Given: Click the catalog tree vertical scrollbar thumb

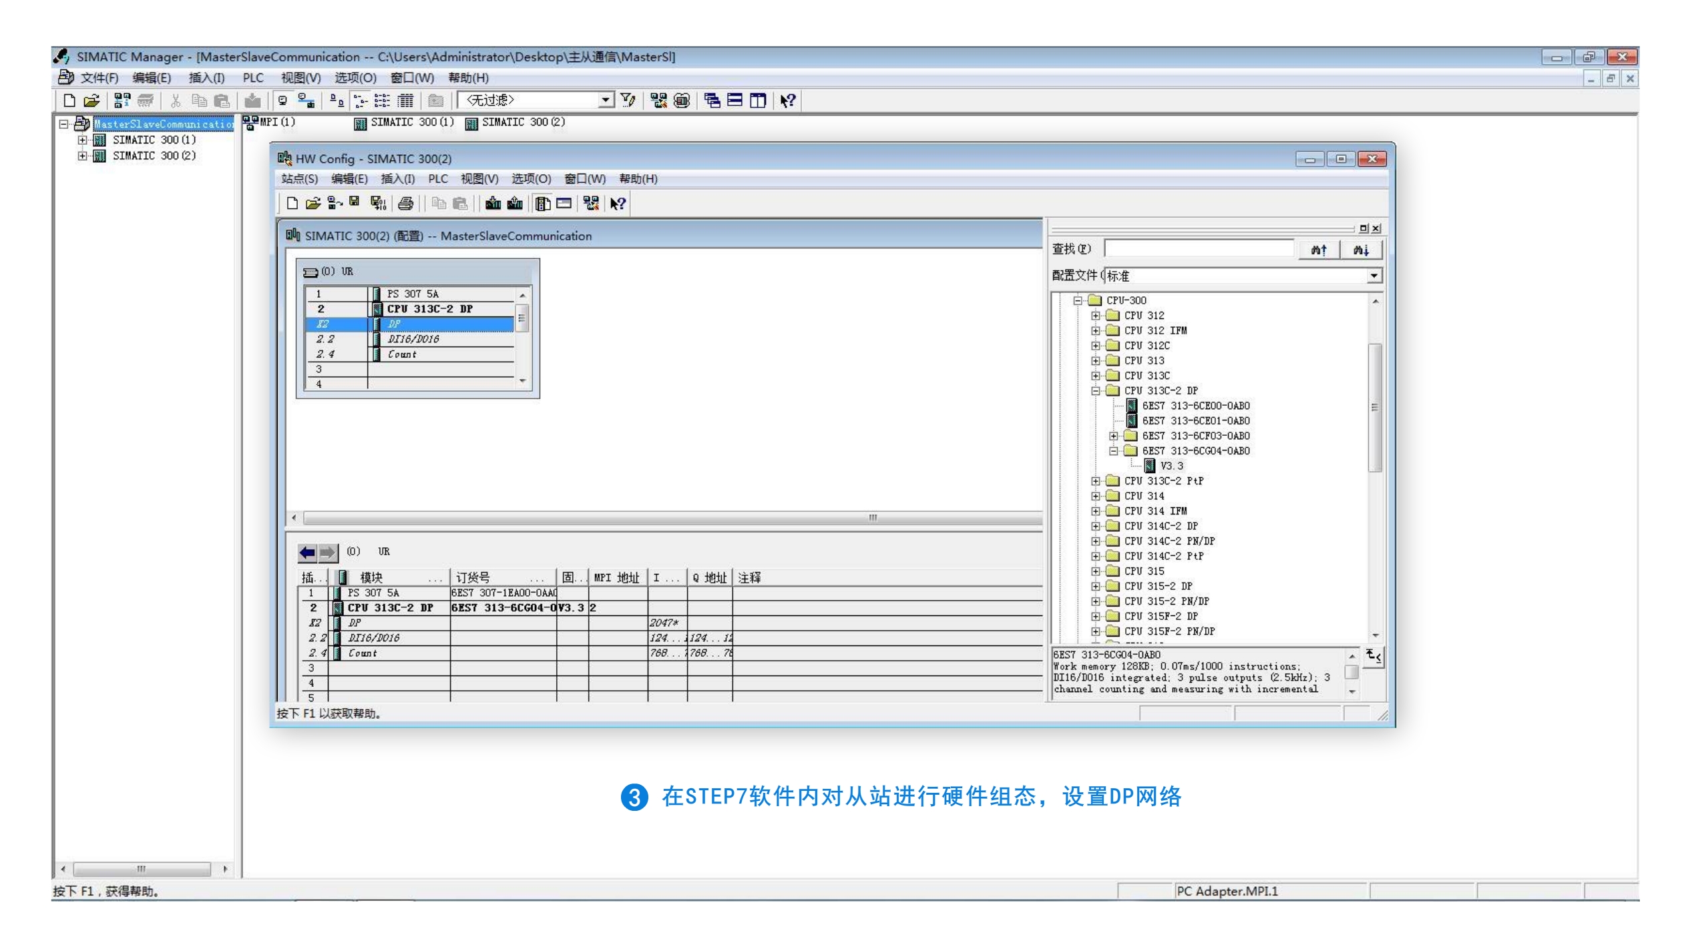Looking at the screenshot, I should (x=1374, y=407).
